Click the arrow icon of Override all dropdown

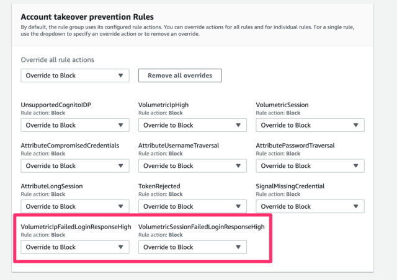121,76
